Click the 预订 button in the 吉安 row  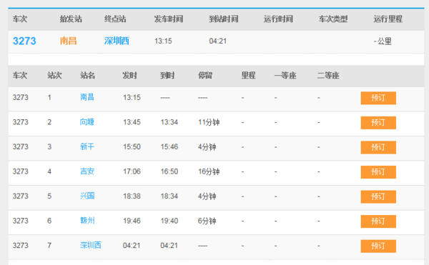pyautogui.click(x=378, y=172)
